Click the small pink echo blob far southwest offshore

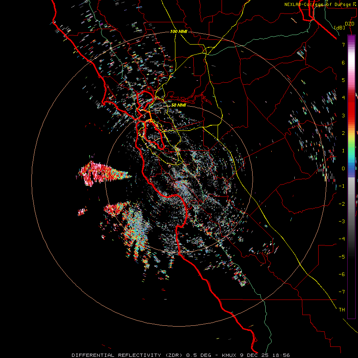click(x=82, y=212)
